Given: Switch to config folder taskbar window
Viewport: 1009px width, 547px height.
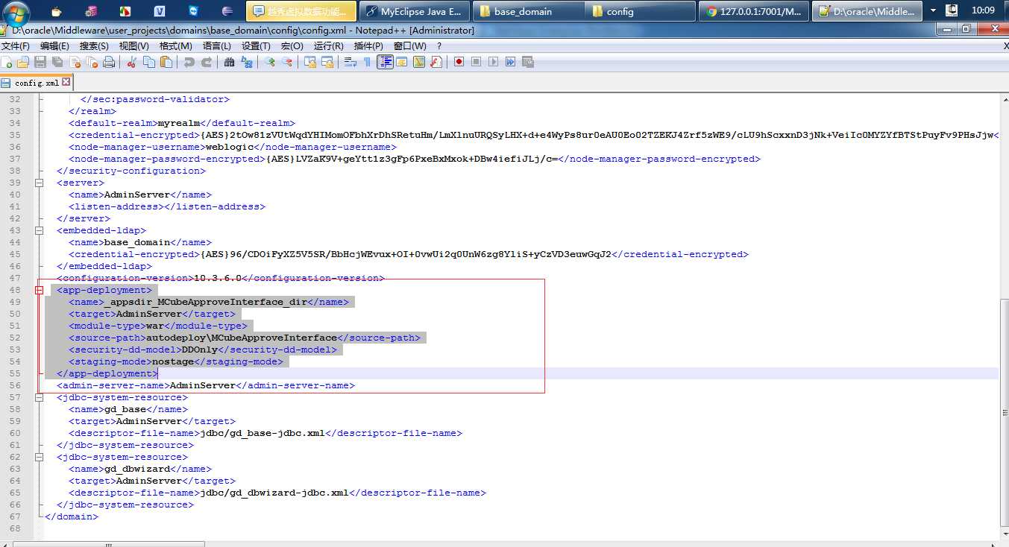Looking at the screenshot, I should tap(641, 11).
